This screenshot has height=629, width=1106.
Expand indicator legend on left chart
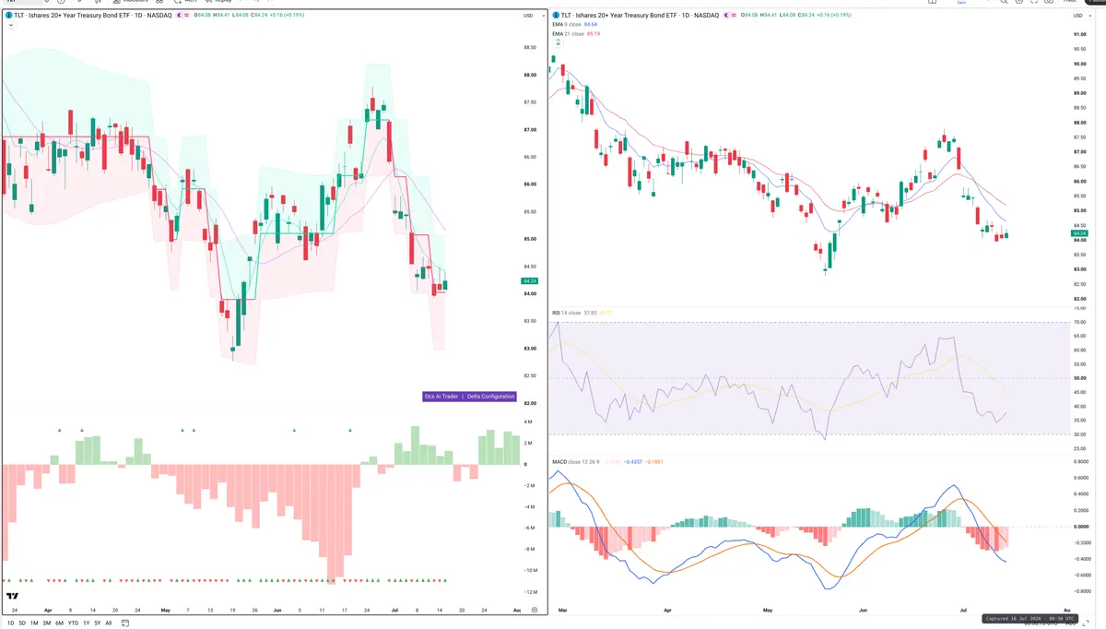pos(10,25)
